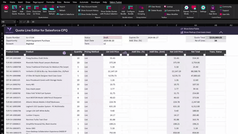
Task: Open Pricing Method filter dropdown
Action: (102, 55)
